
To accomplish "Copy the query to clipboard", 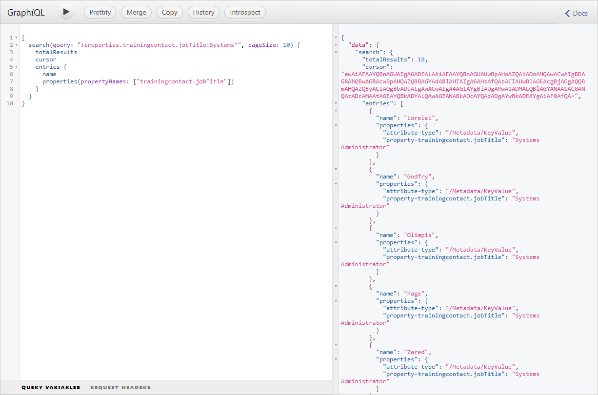I will (170, 13).
